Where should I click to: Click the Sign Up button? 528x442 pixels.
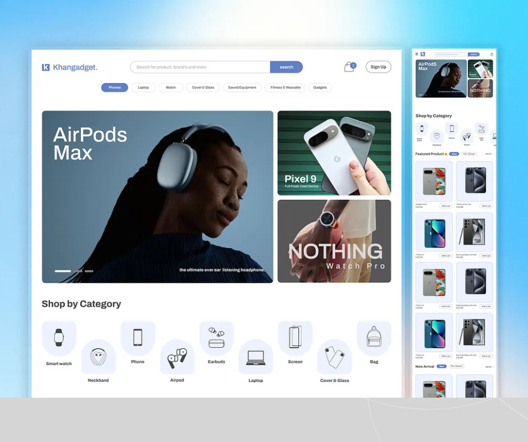coord(379,67)
